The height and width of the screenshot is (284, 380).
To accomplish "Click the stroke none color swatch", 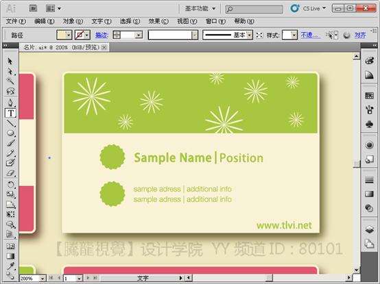I will click(x=80, y=36).
